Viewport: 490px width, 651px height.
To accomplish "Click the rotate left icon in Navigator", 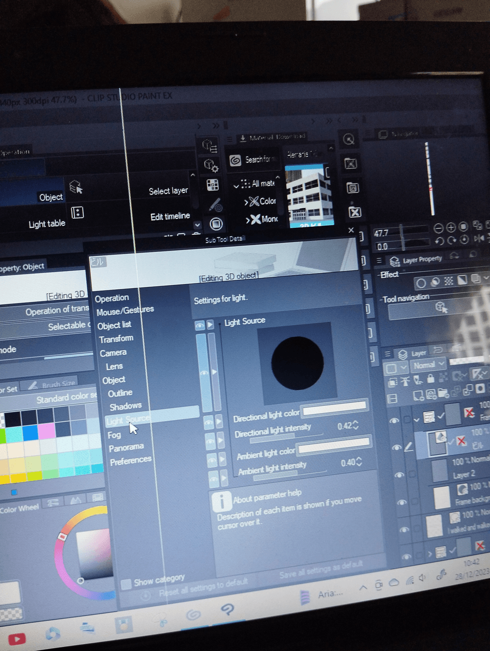I will 439,241.
